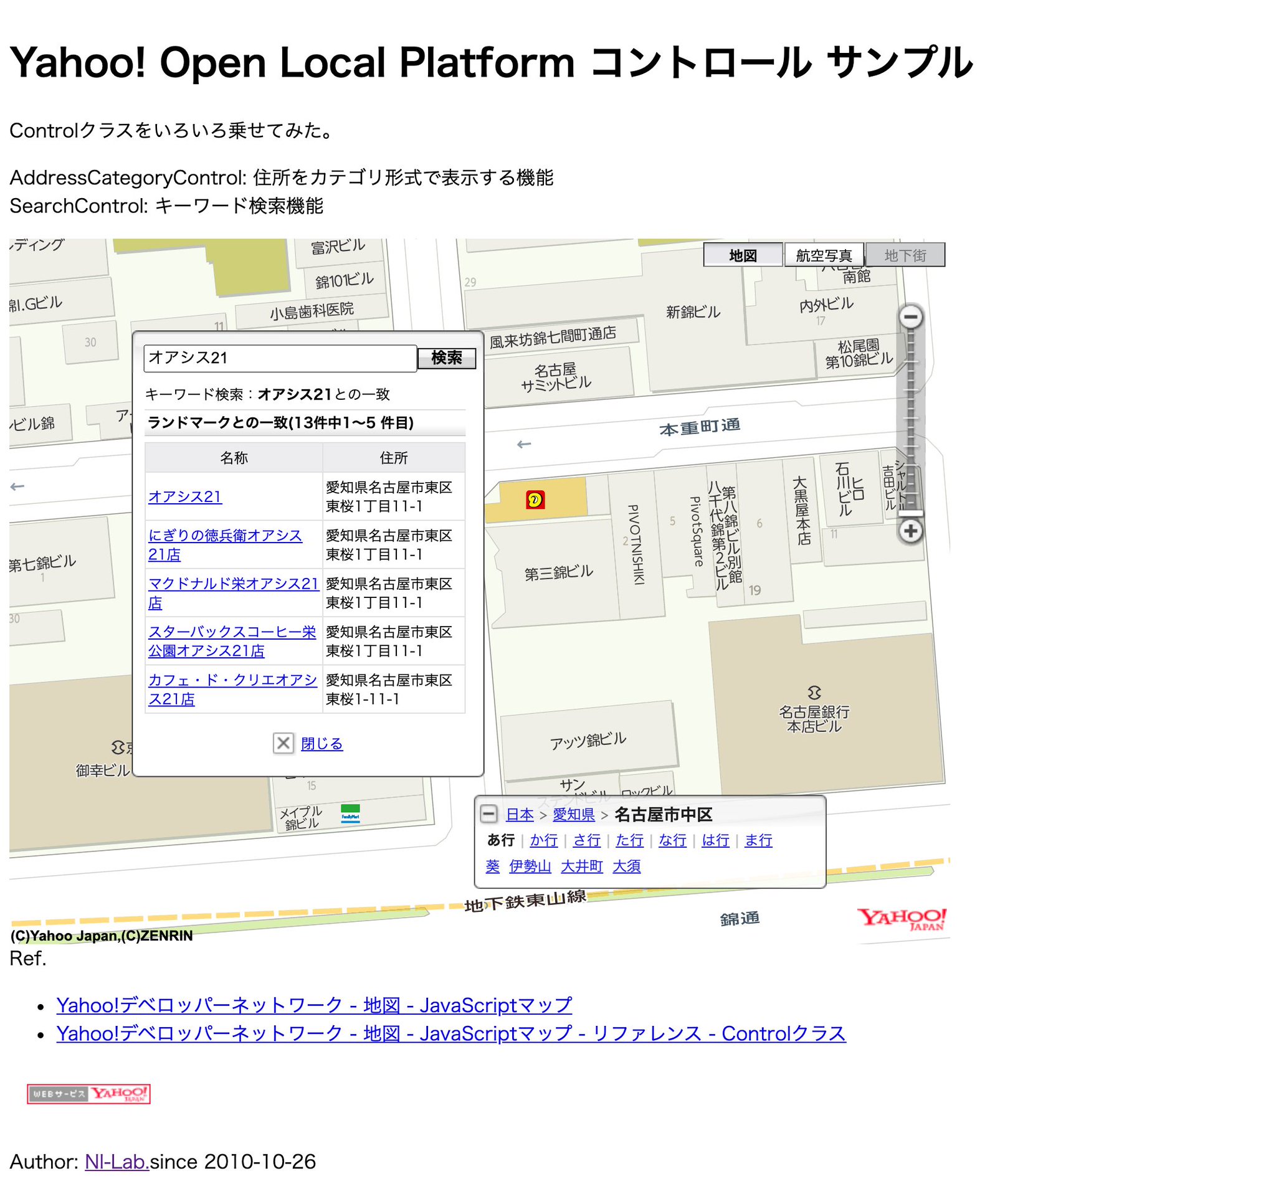The height and width of the screenshot is (1204, 1276).
Task: Switch to 航空写真 map view
Action: 824,255
